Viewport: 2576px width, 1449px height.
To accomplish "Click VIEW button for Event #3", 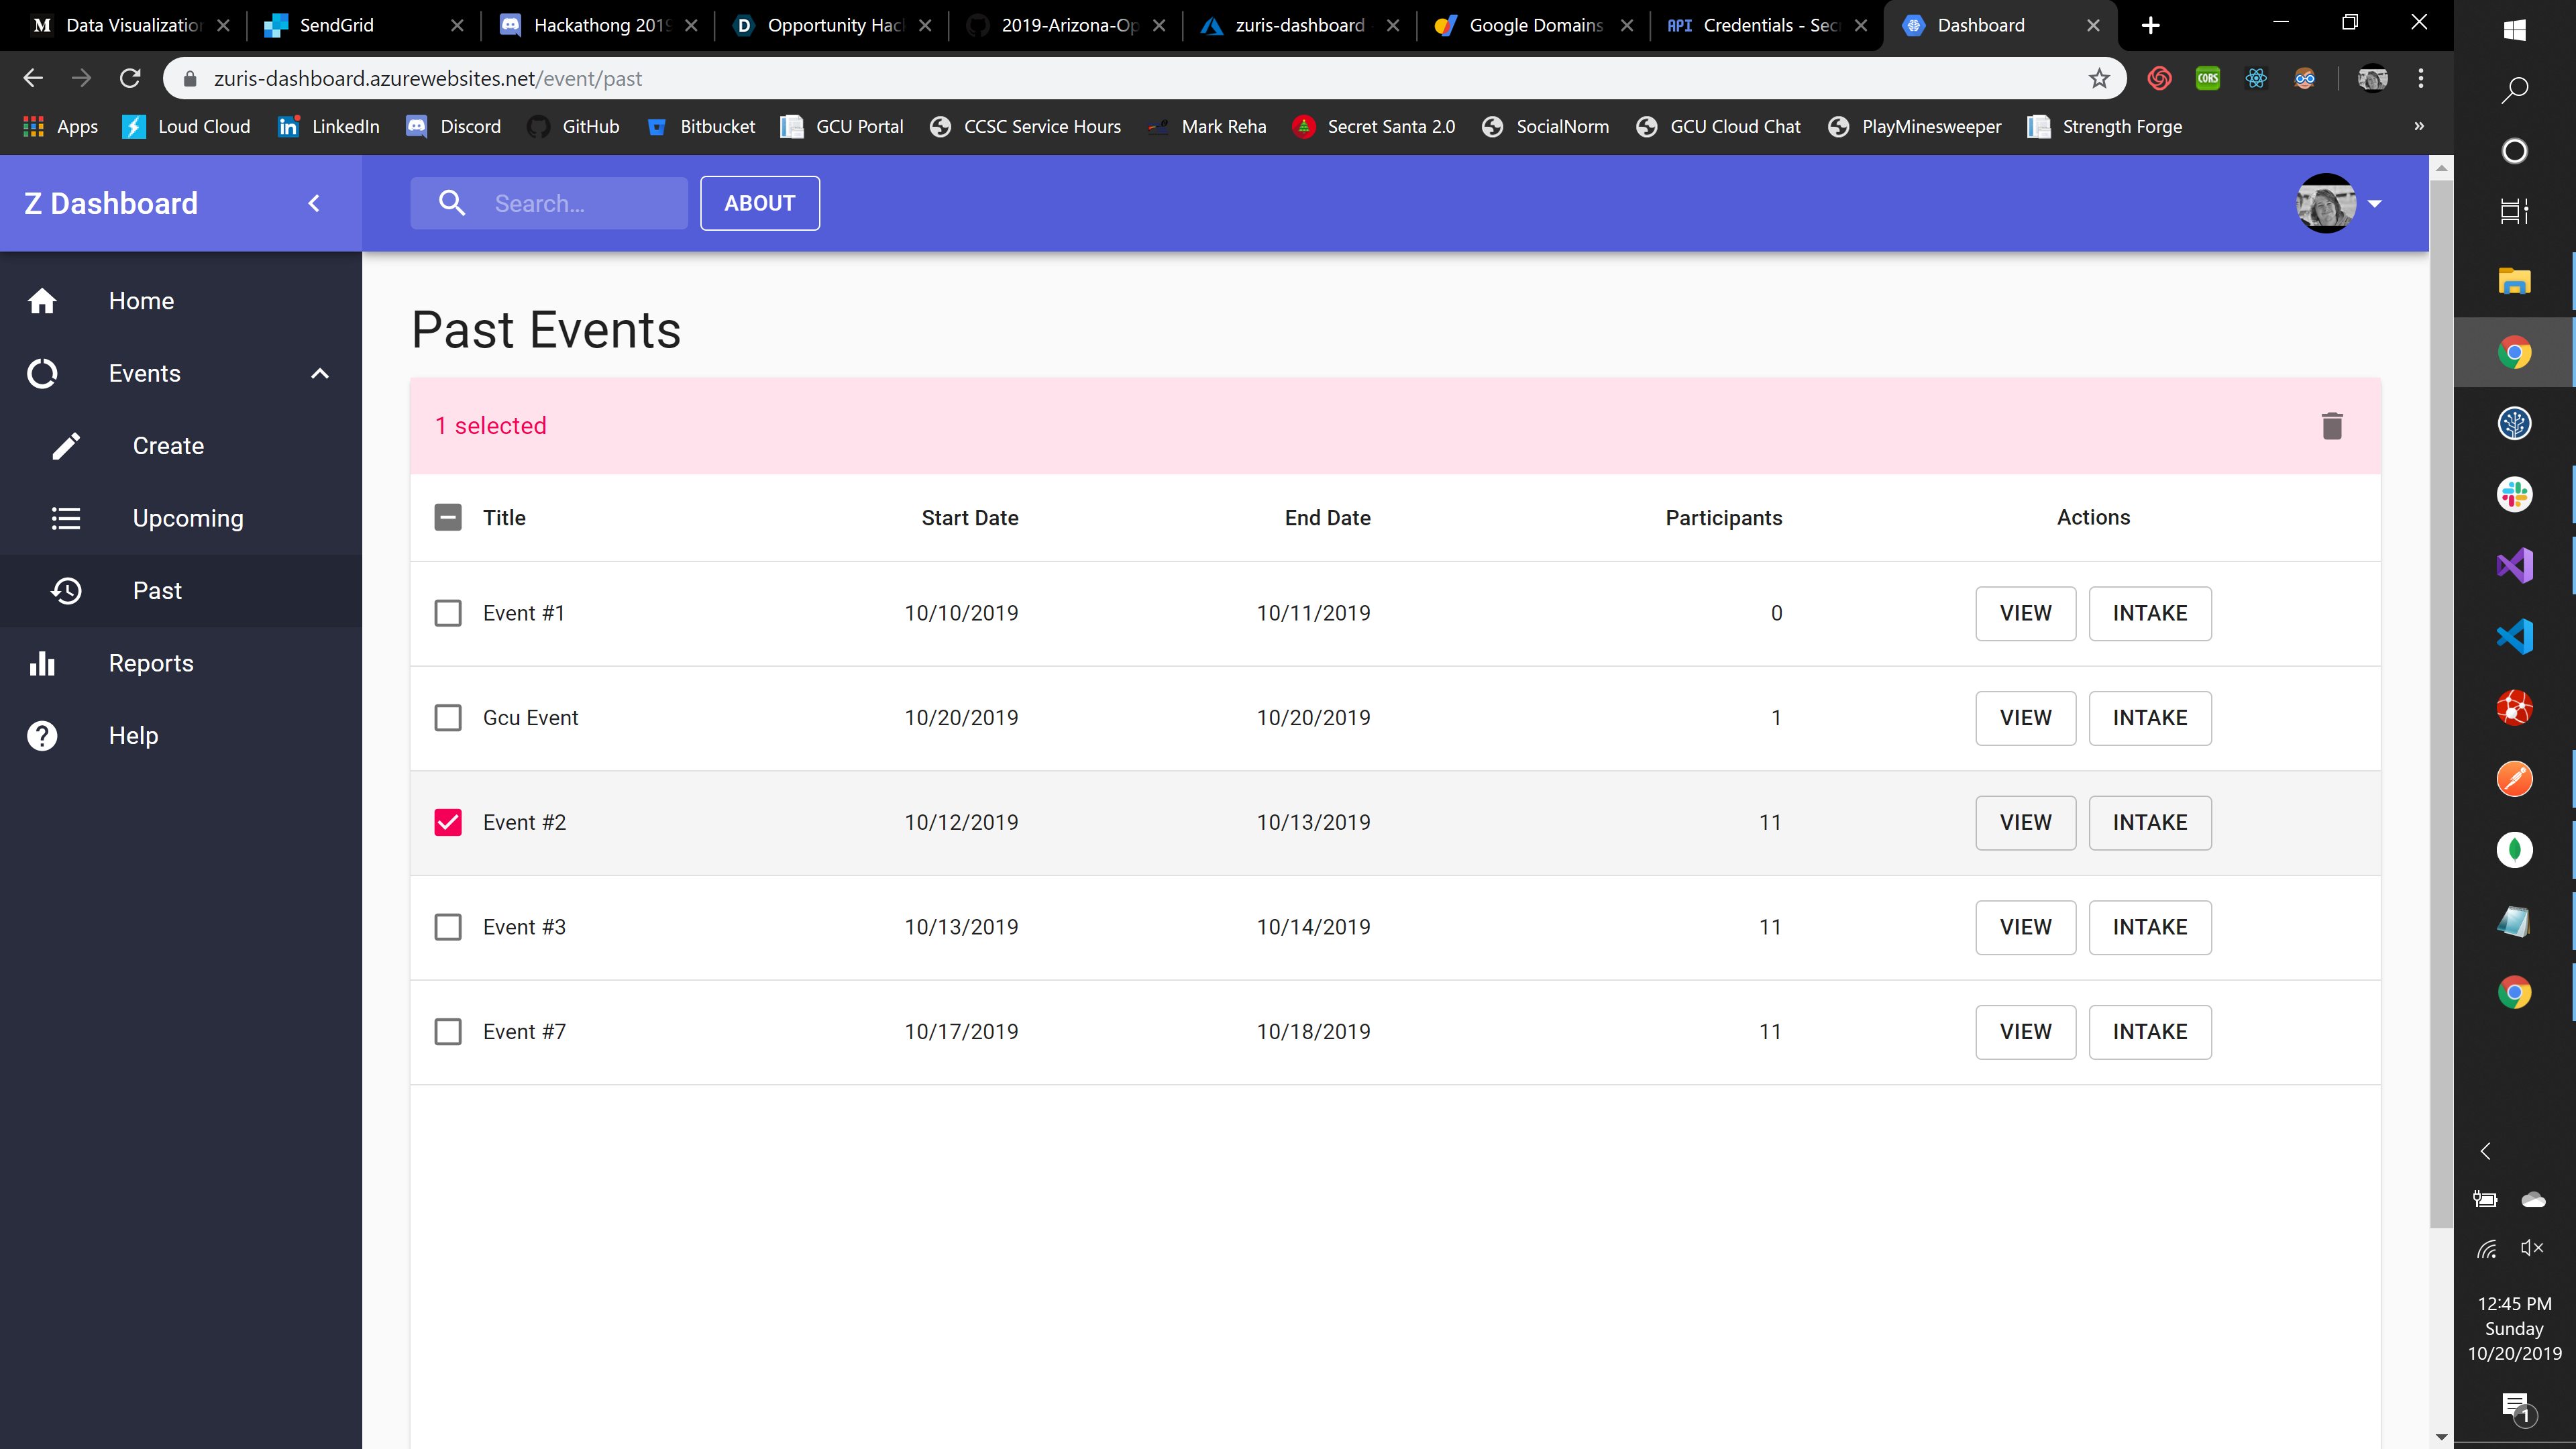I will [x=2025, y=927].
